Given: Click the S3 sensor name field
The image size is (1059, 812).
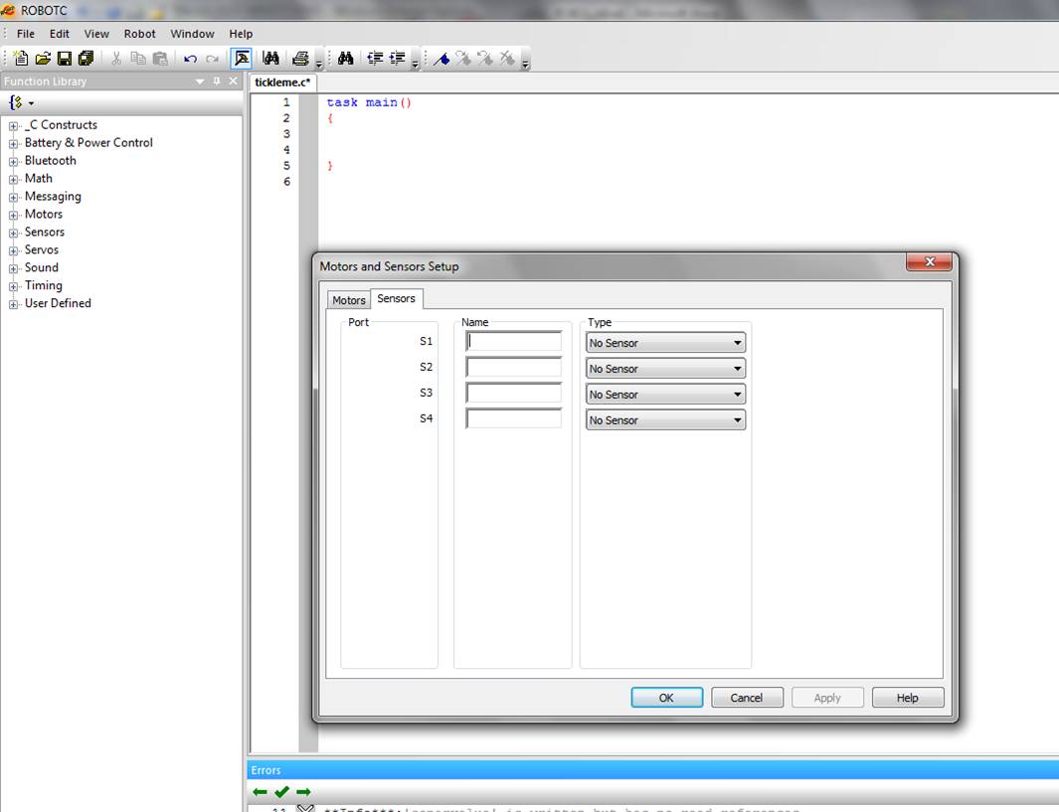Looking at the screenshot, I should pyautogui.click(x=514, y=393).
